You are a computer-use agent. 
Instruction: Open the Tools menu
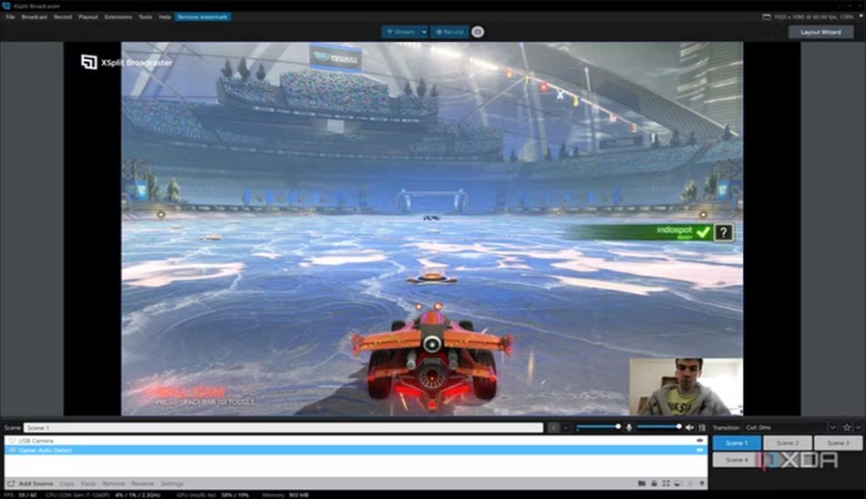pyautogui.click(x=145, y=17)
